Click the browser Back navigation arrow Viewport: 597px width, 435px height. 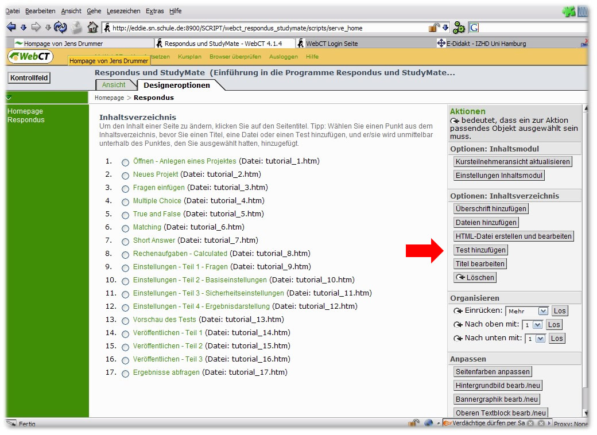pyautogui.click(x=10, y=26)
